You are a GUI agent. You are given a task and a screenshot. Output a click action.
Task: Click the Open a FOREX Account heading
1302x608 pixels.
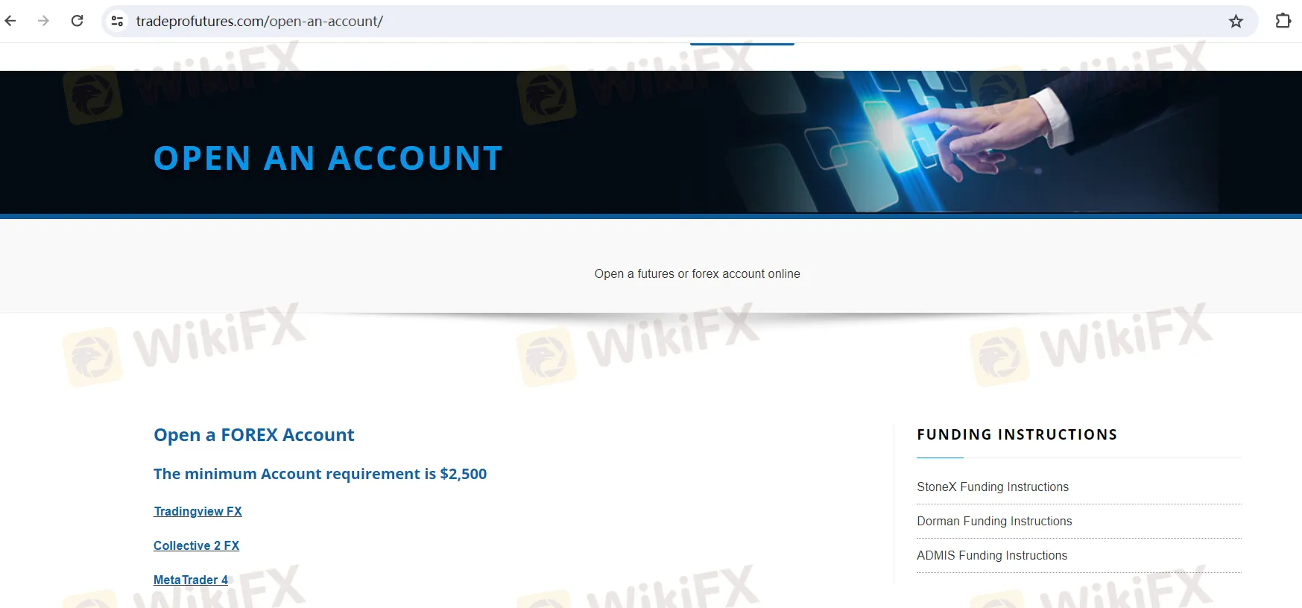coord(253,435)
